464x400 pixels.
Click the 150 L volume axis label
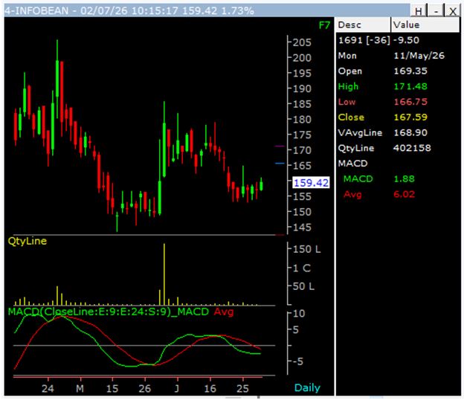[307, 249]
